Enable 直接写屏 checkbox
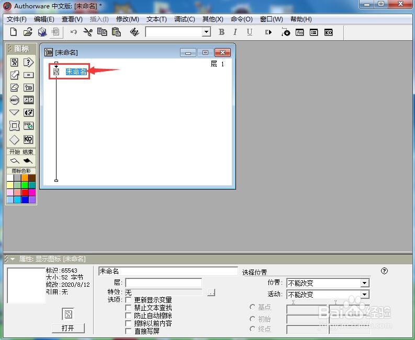Viewport: 415px width, 340px height. [128, 331]
